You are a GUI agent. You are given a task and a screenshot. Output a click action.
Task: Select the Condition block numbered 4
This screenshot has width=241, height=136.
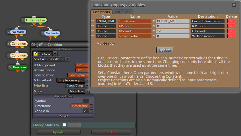coord(19,55)
